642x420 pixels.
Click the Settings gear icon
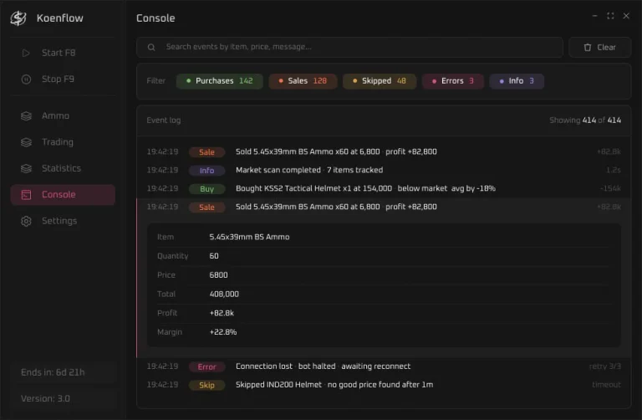click(x=26, y=221)
